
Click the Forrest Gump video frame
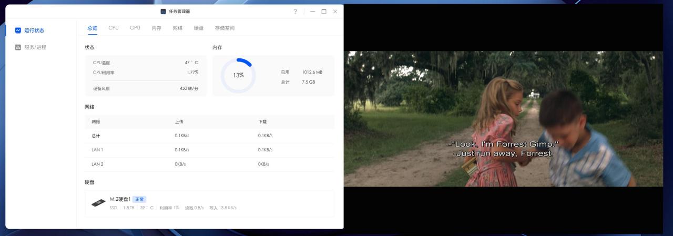503,118
